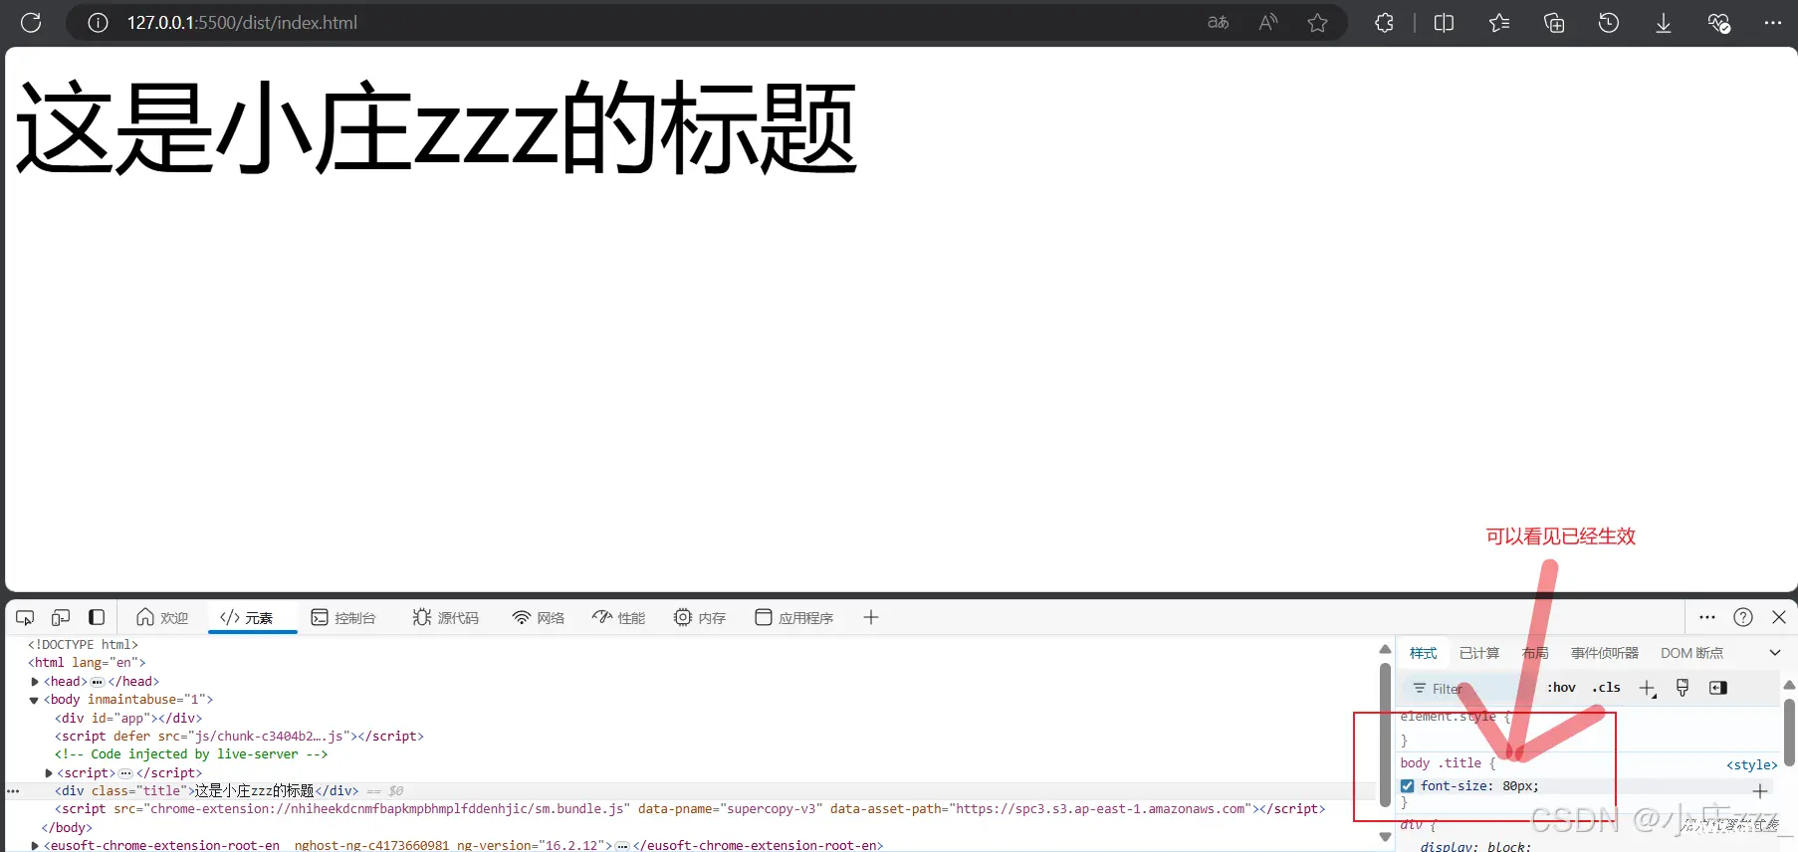Screen dimensions: 1798x852
Task: Add more tools with plus icon
Action: [x=871, y=617]
